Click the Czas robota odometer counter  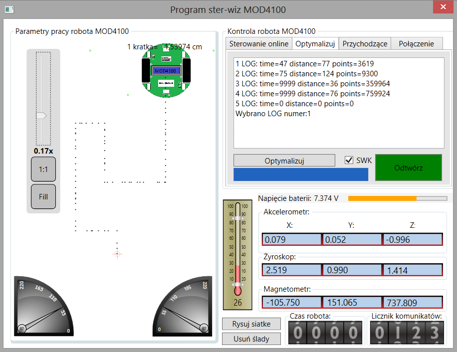326,332
